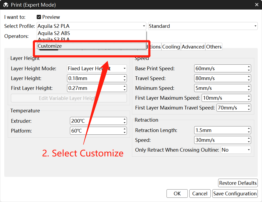
Task: Choose Aquila S2 ABS from the profile list
Action: click(x=92, y=33)
